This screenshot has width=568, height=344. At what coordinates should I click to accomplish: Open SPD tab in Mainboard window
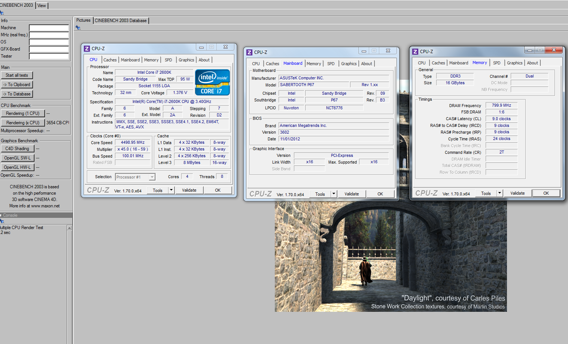tap(331, 64)
